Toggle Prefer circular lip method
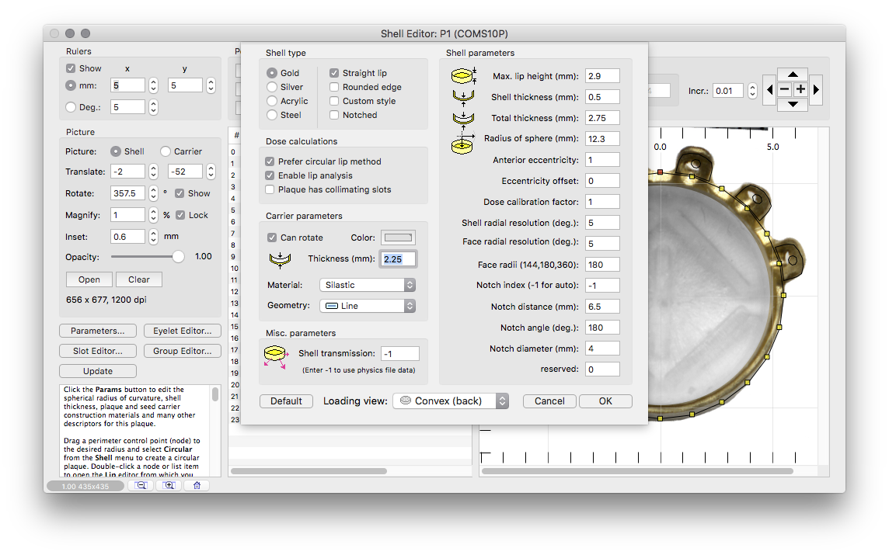 (x=270, y=161)
